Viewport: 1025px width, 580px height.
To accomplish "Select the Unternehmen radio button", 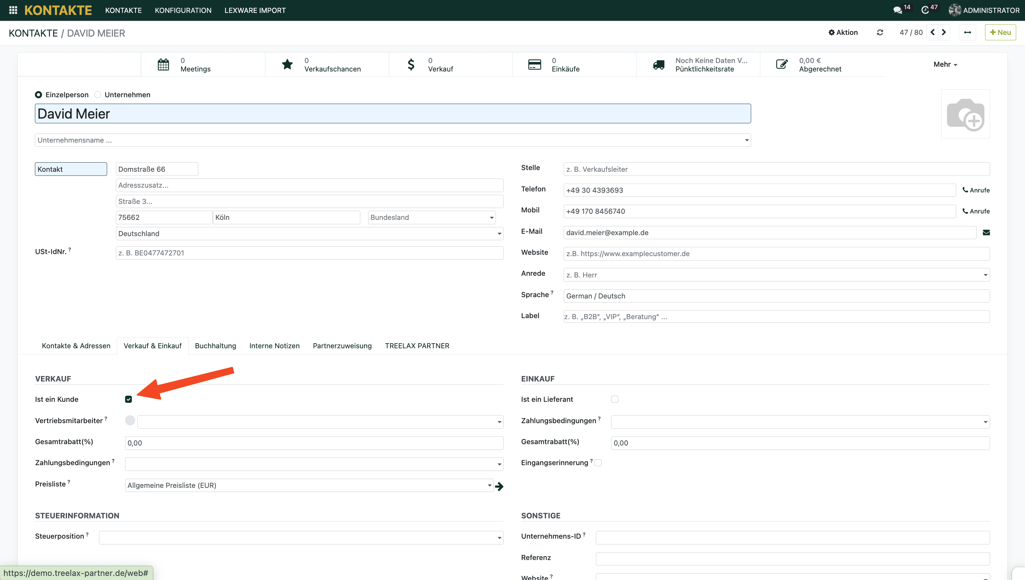I will coord(98,95).
